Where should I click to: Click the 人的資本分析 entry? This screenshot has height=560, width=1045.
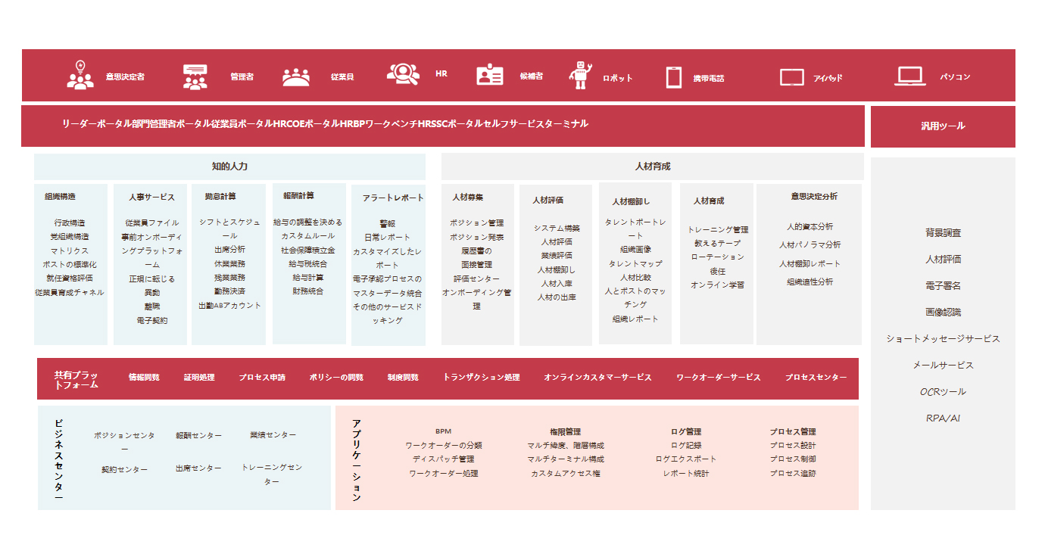[x=810, y=227]
